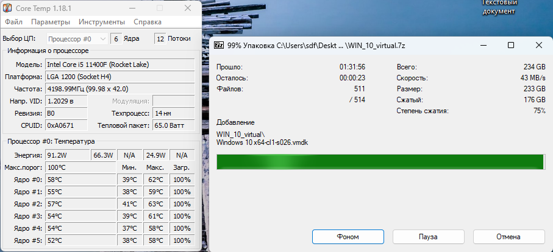The height and width of the screenshot is (252, 553).
Task: Minimize the Core Temp window
Action: click(x=132, y=8)
